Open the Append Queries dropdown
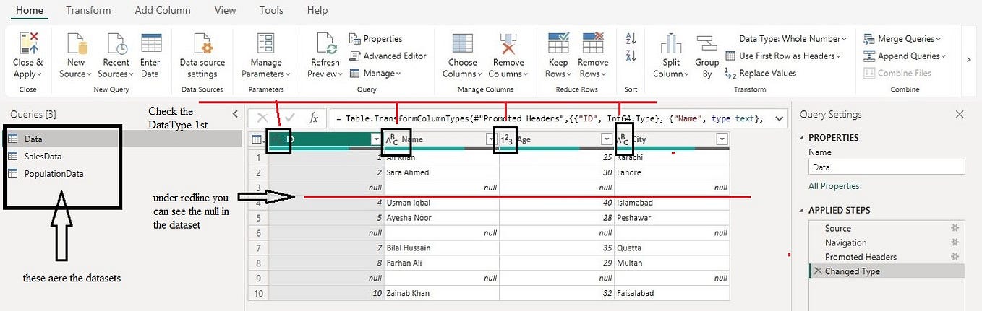The height and width of the screenshot is (311, 982). (905, 56)
